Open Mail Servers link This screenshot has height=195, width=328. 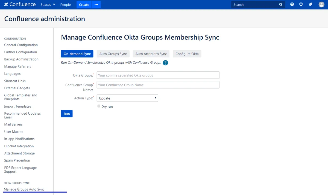[x=13, y=124]
